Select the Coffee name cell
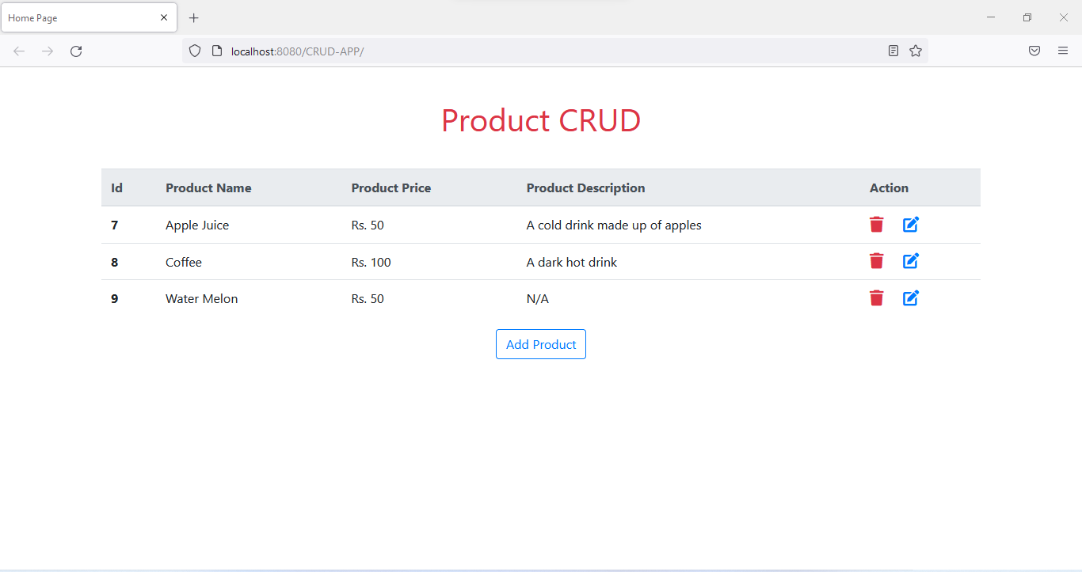1082x572 pixels. pyautogui.click(x=184, y=263)
